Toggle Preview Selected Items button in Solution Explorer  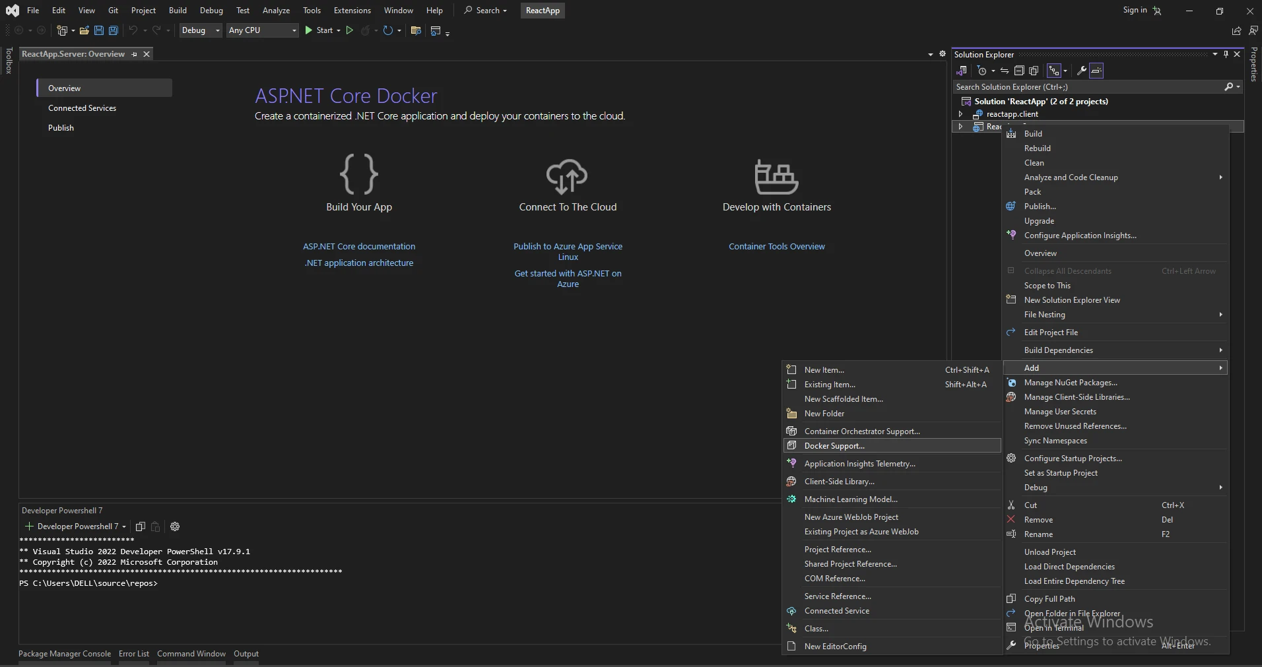pyautogui.click(x=1096, y=71)
